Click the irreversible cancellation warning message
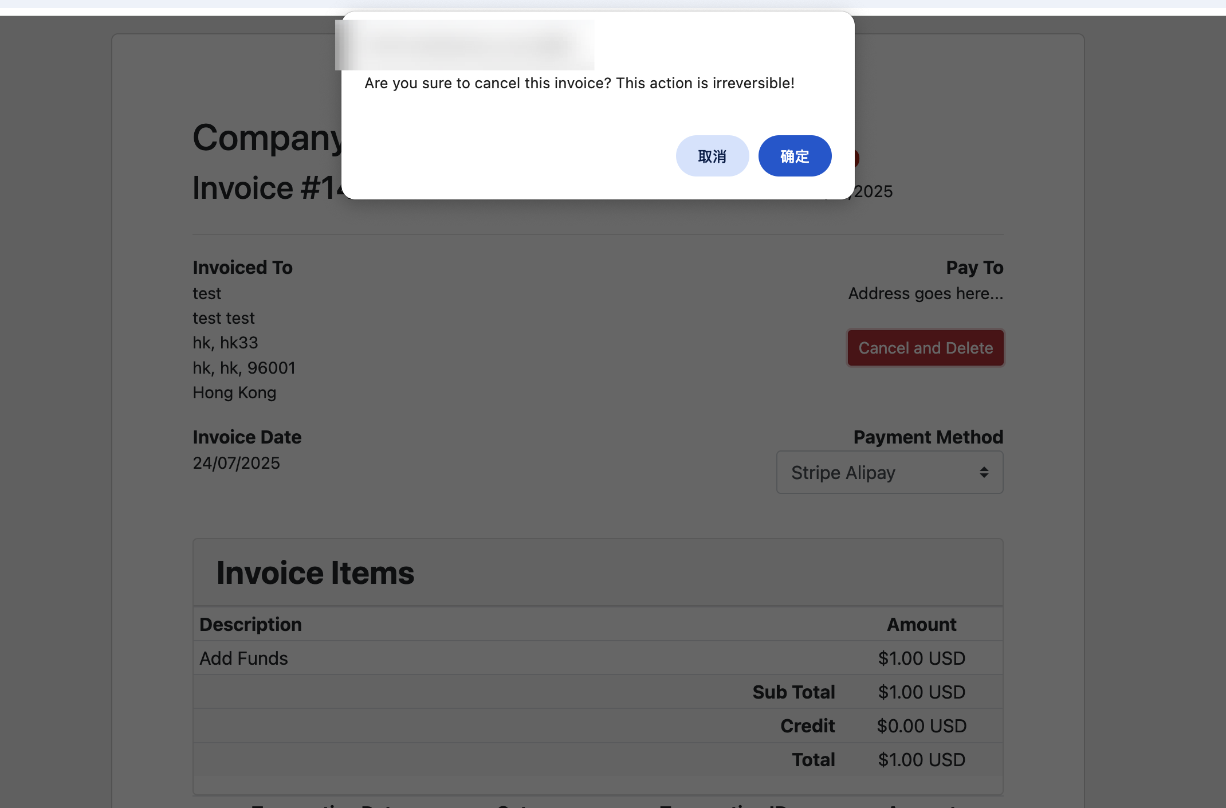 tap(579, 83)
